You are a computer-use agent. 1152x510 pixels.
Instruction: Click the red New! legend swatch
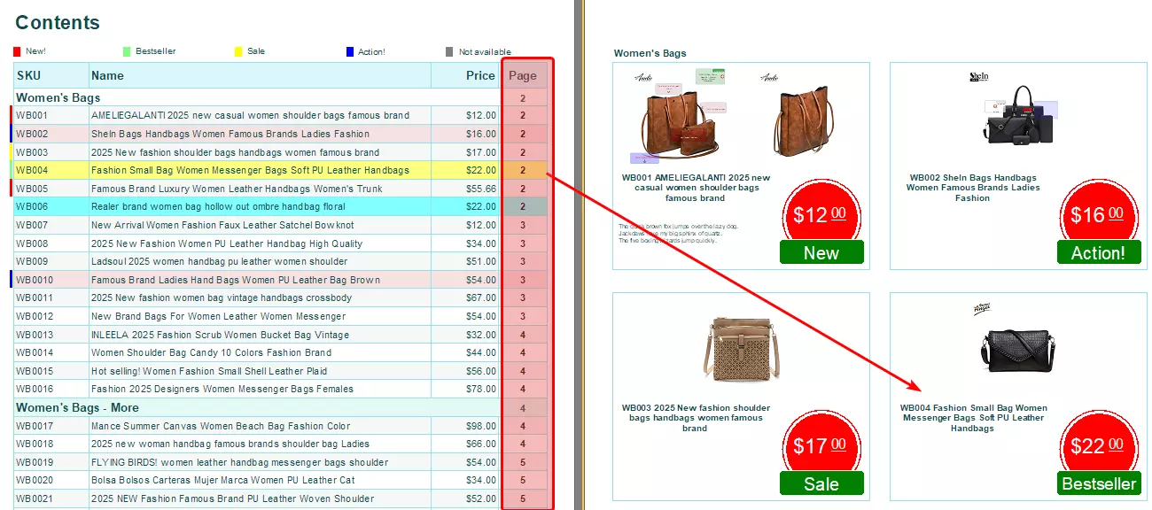pyautogui.click(x=17, y=51)
